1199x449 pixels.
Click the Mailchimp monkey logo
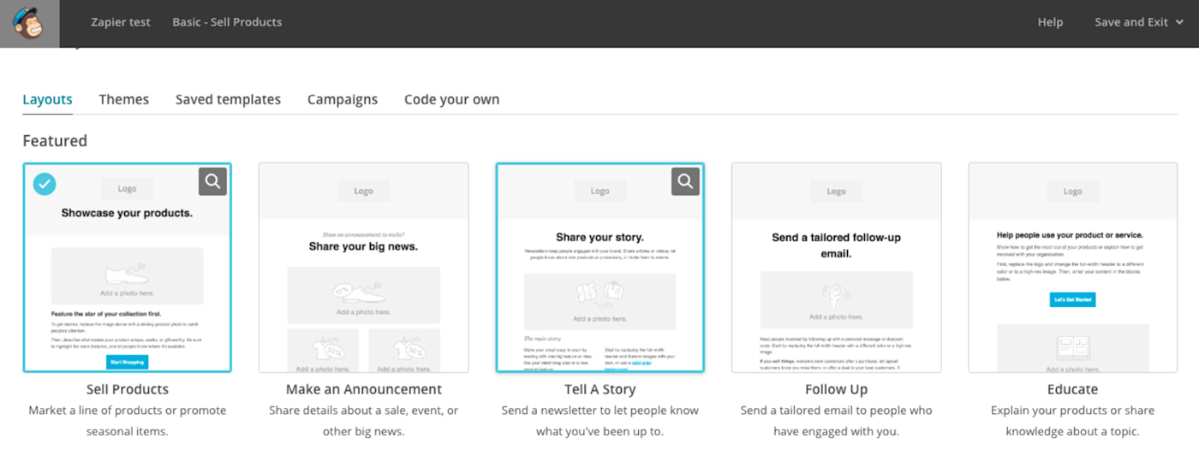29,23
